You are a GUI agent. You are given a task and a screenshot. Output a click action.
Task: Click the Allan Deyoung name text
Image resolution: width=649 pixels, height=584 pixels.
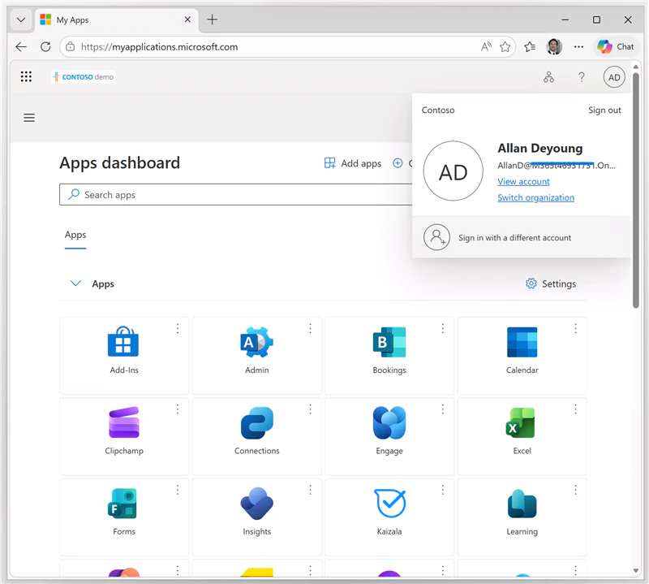[x=540, y=149]
